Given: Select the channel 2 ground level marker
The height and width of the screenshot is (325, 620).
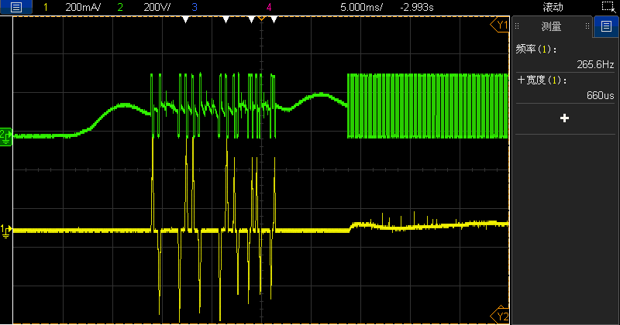Looking at the screenshot, I should click(x=6, y=135).
